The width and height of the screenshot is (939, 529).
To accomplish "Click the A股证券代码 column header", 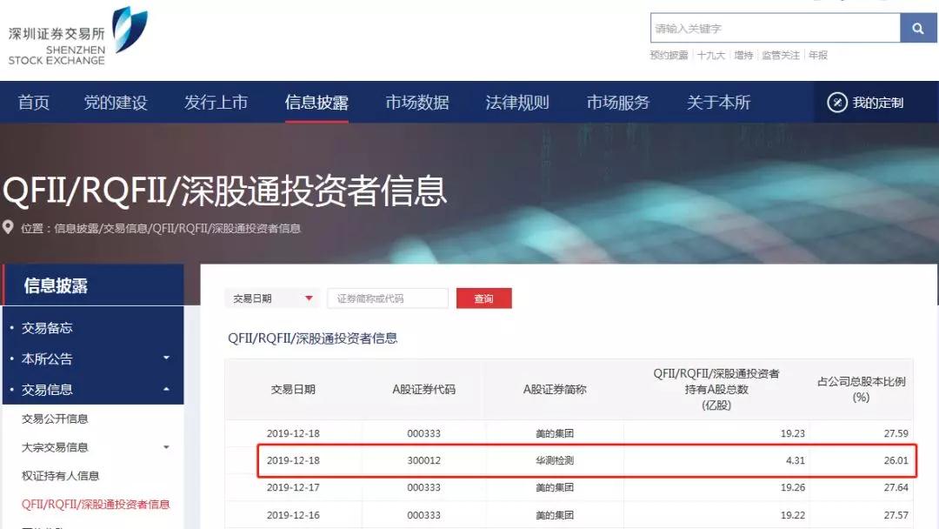I will [424, 390].
